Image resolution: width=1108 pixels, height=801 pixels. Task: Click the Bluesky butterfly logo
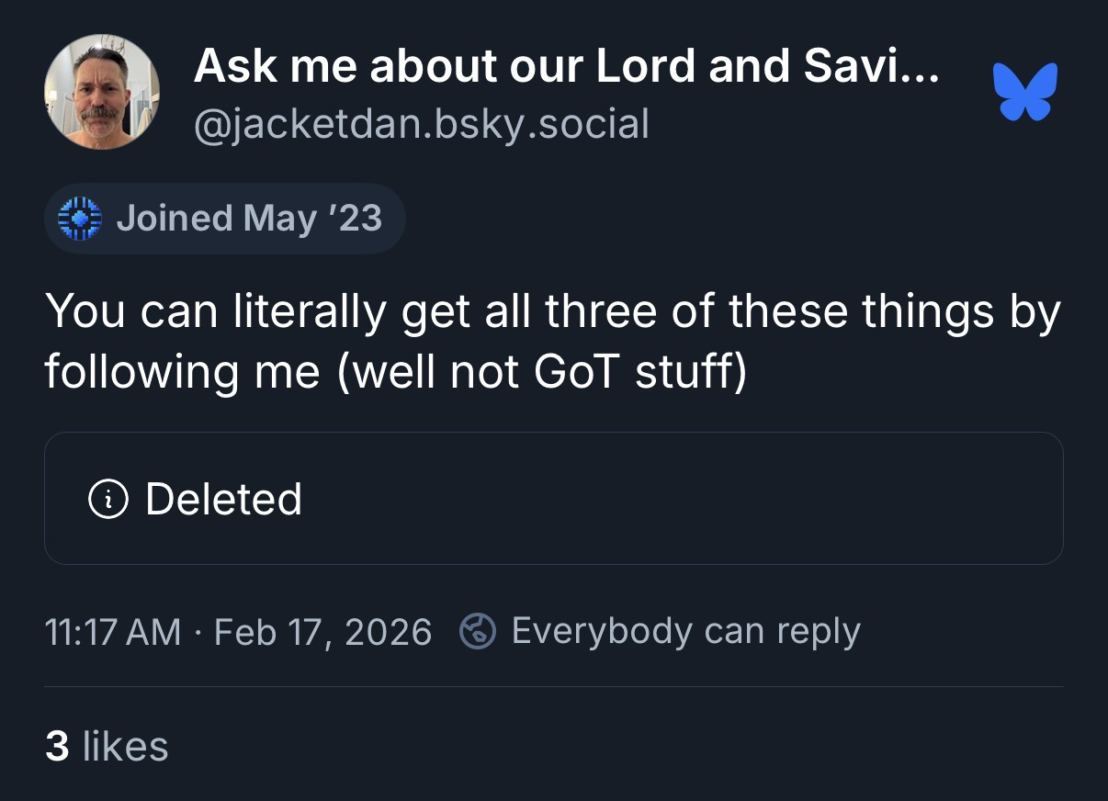[1025, 92]
